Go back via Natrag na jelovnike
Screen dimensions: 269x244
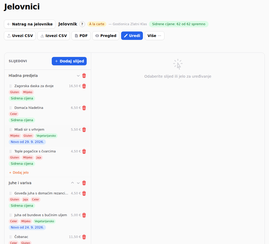(x=30, y=24)
